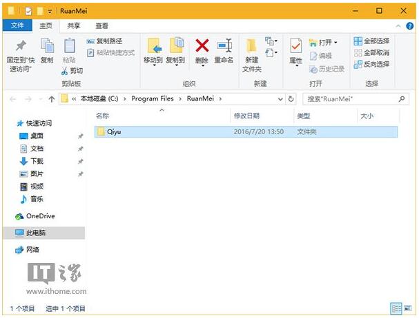
Task: Click the Open (打开) button
Action: pyautogui.click(x=320, y=43)
